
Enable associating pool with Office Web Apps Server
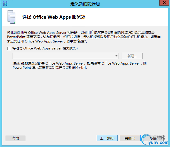coord(9,48)
